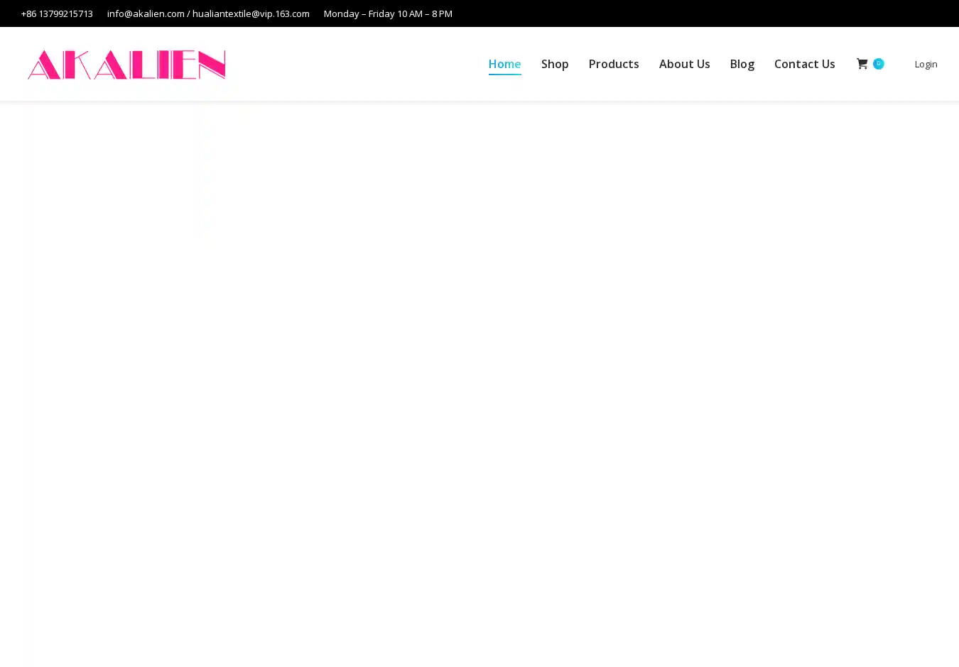
Task: Click the slash separator between email addresses
Action: 188,13
